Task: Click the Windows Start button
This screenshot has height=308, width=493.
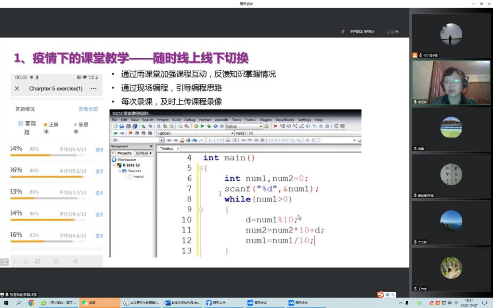Action: point(5,303)
